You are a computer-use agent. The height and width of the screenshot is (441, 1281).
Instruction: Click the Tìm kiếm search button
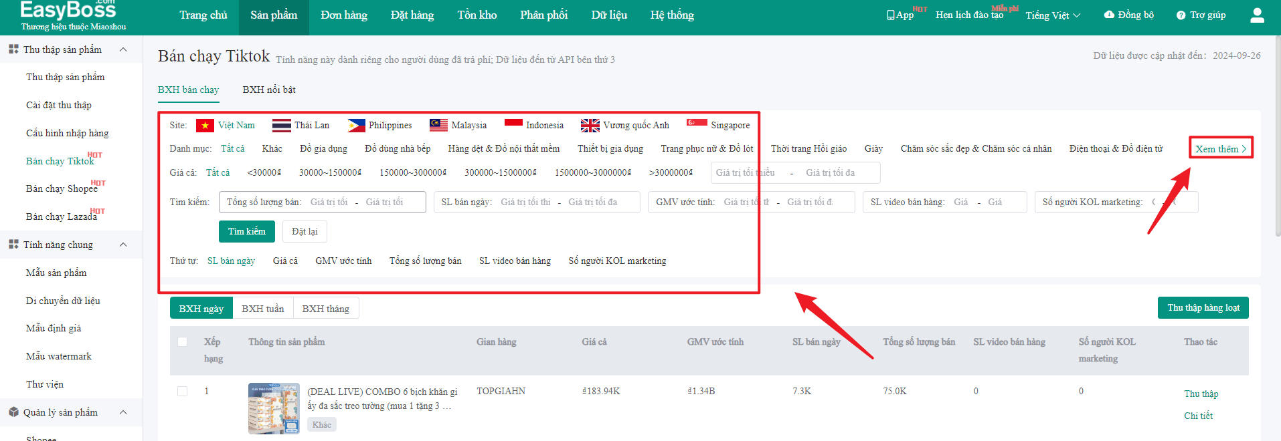tap(247, 231)
